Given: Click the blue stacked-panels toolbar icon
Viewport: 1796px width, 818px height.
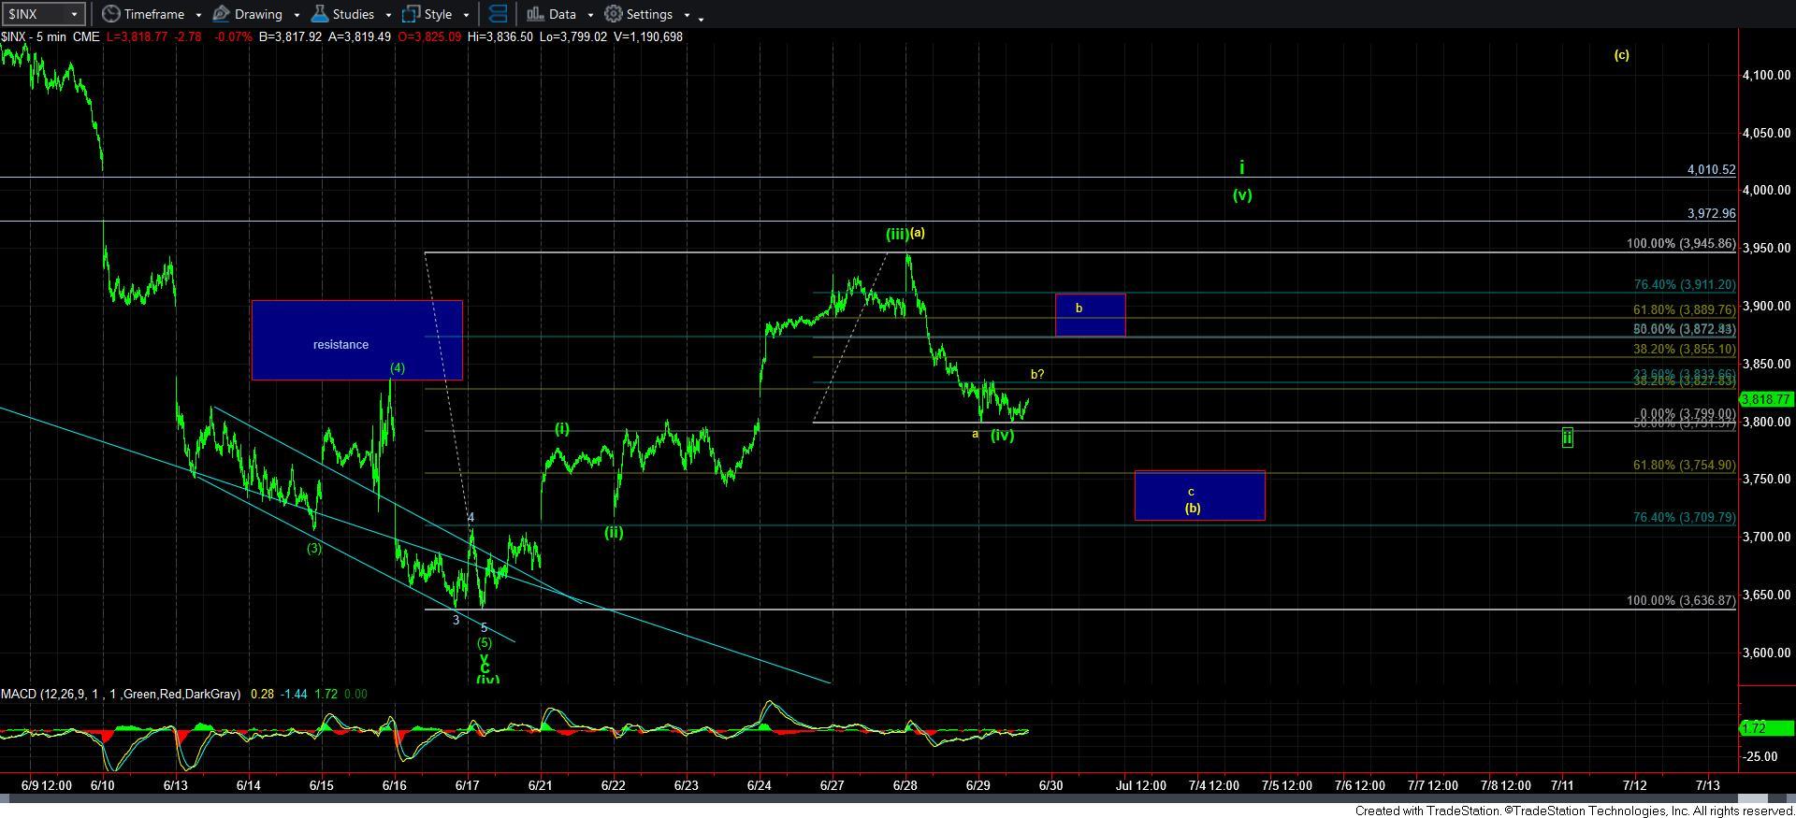Looking at the screenshot, I should [499, 14].
